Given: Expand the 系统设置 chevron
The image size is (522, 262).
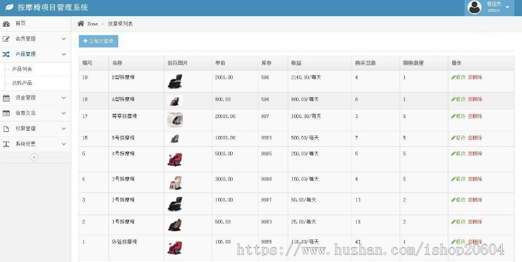Looking at the screenshot, I should 64,144.
